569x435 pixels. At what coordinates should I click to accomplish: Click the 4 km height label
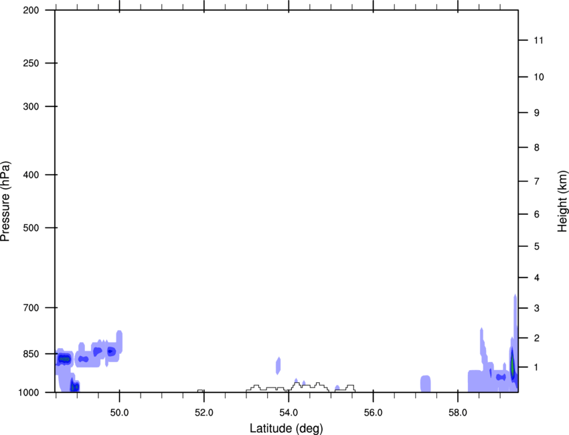coord(536,278)
